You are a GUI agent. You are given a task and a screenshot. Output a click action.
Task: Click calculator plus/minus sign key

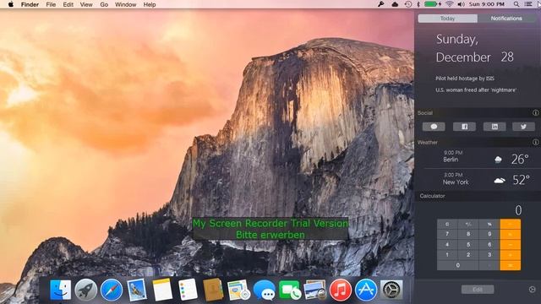pyautogui.click(x=468, y=224)
